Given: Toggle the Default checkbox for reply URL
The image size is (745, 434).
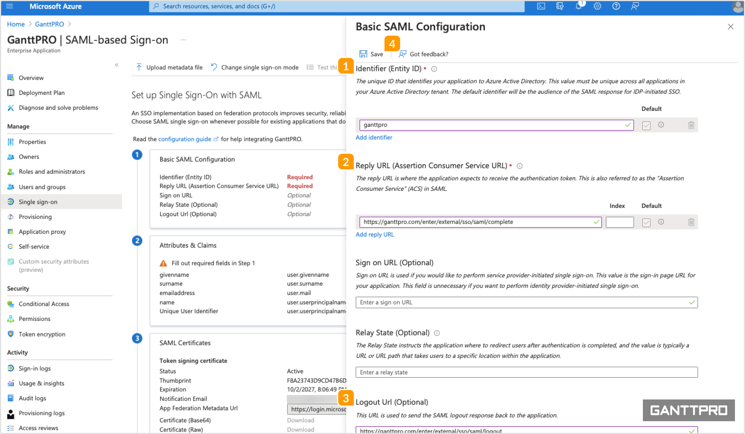Looking at the screenshot, I should [646, 222].
